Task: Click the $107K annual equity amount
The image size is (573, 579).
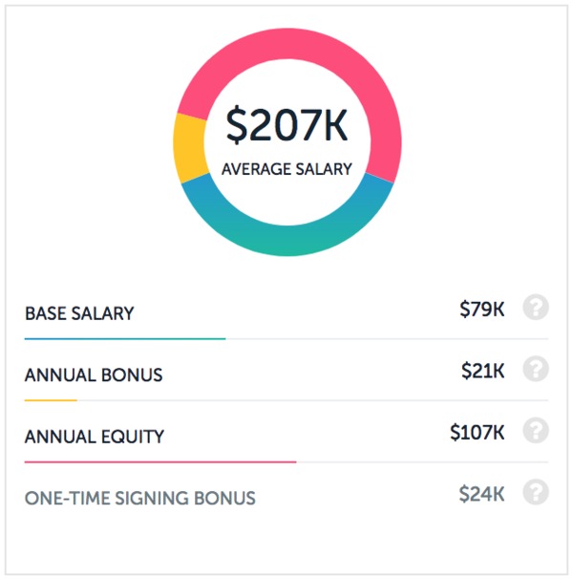Action: pos(477,432)
